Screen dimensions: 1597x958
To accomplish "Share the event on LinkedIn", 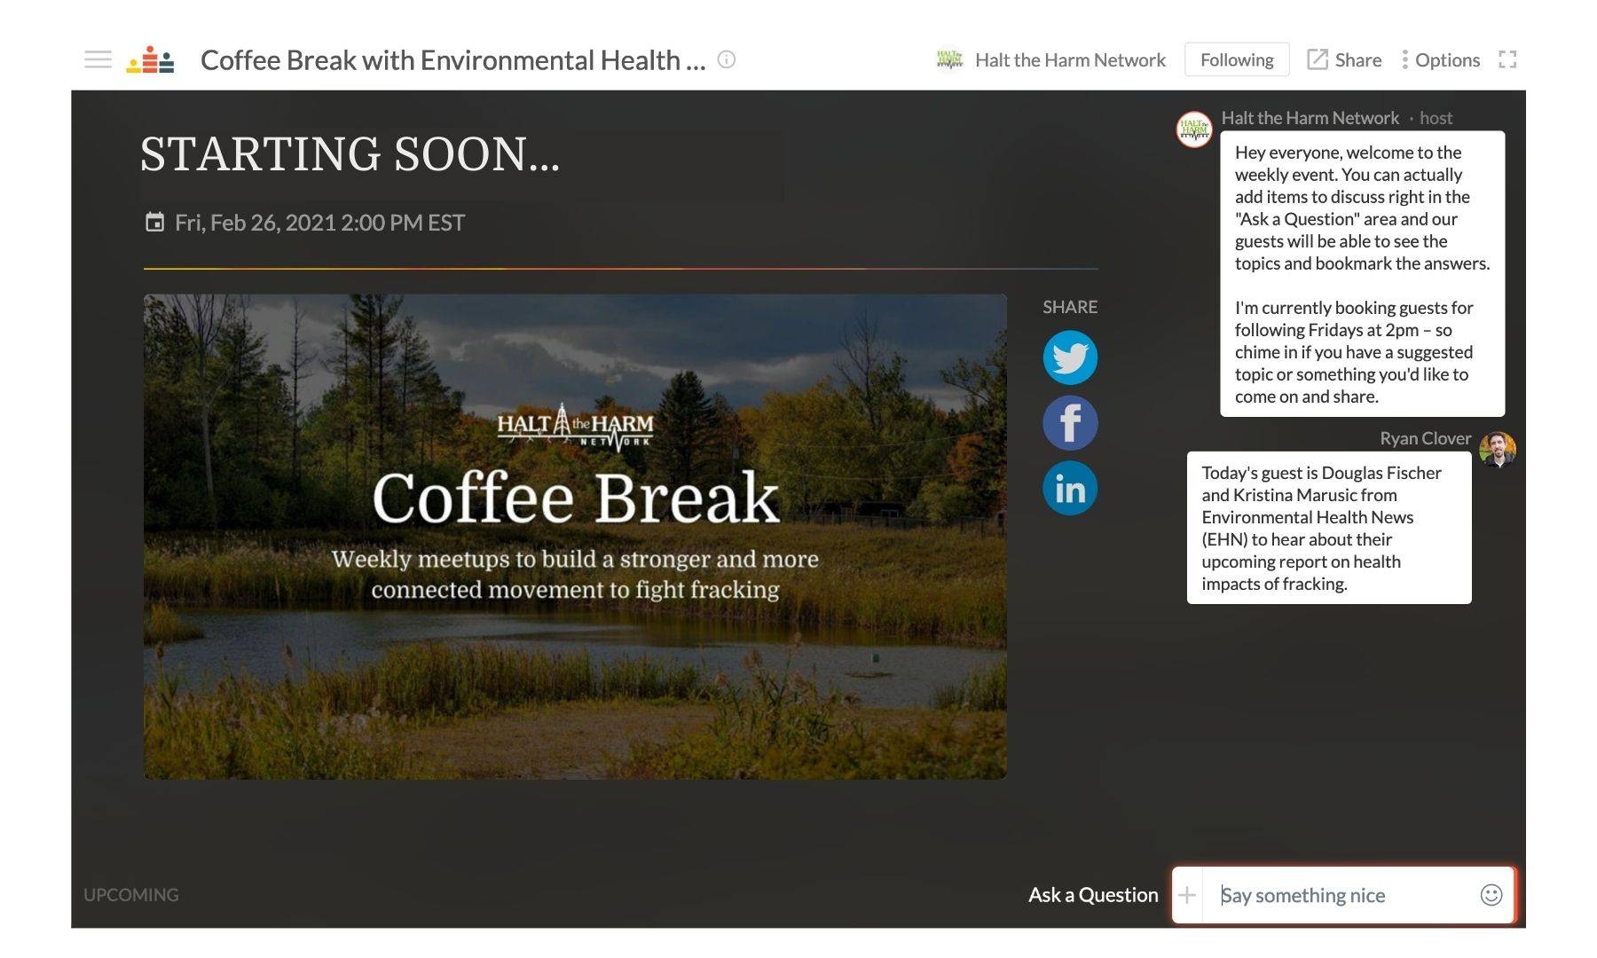I will coord(1070,488).
